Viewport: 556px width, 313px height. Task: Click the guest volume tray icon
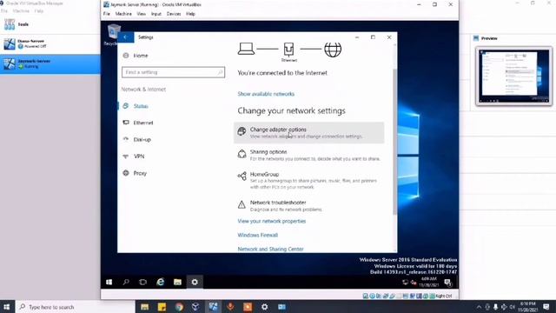[x=414, y=283]
